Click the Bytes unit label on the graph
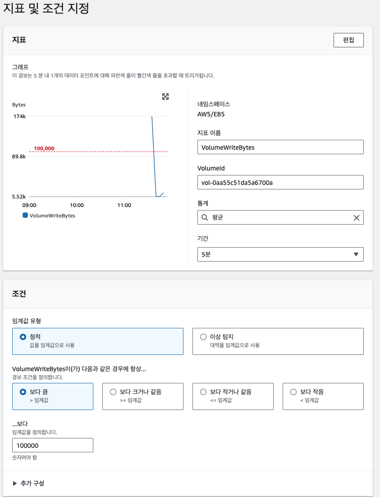The width and height of the screenshot is (380, 497). [19, 105]
